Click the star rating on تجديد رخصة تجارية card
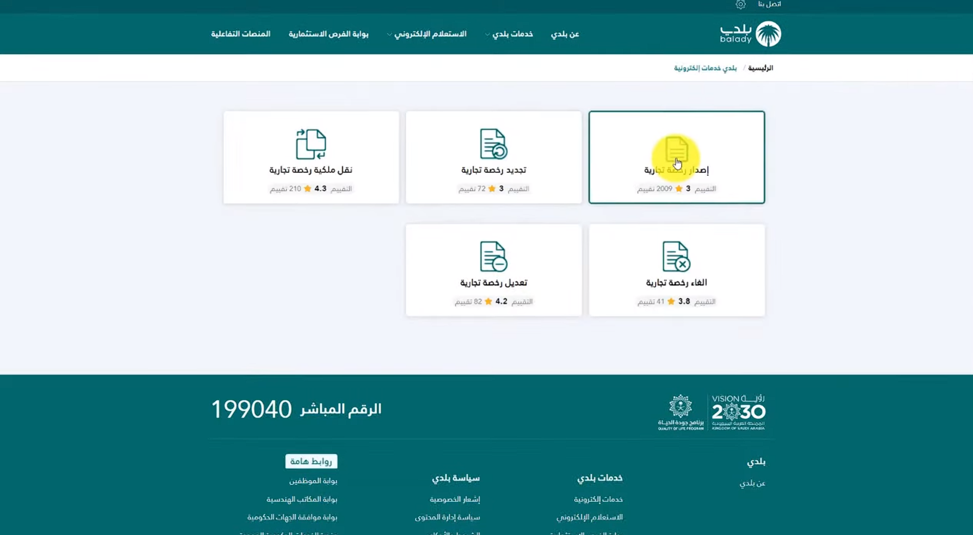Screen dimensions: 973x535 tap(489, 189)
